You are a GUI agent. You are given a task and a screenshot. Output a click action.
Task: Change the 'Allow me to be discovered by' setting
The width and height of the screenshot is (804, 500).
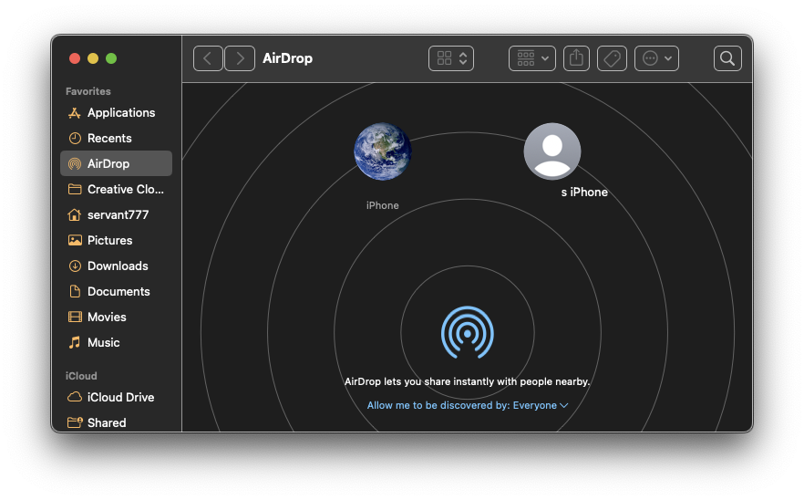(x=467, y=405)
